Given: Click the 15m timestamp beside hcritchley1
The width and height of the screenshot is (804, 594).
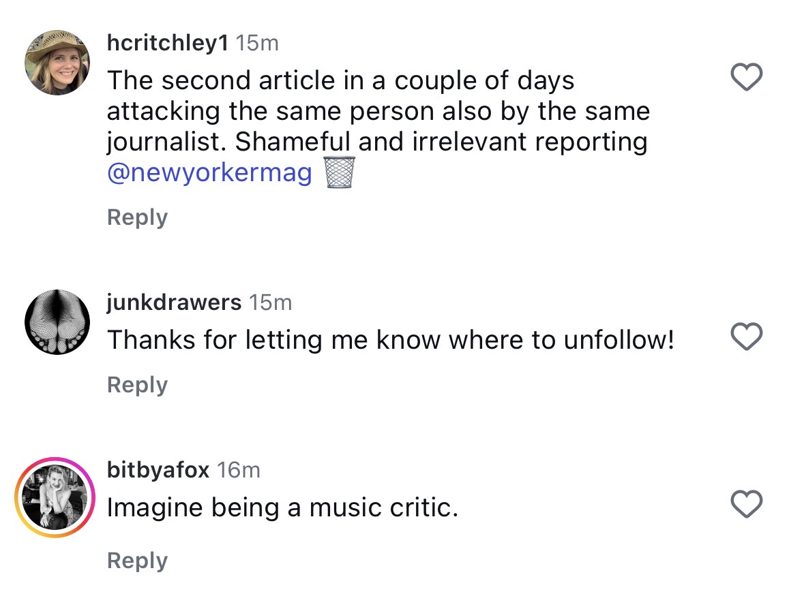Looking at the screenshot, I should [x=256, y=43].
